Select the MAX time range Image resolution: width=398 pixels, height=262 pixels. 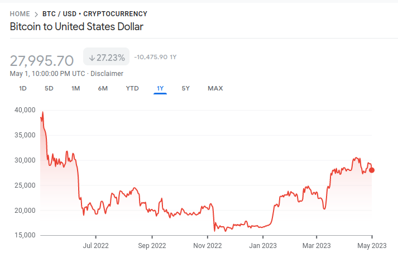pyautogui.click(x=215, y=88)
